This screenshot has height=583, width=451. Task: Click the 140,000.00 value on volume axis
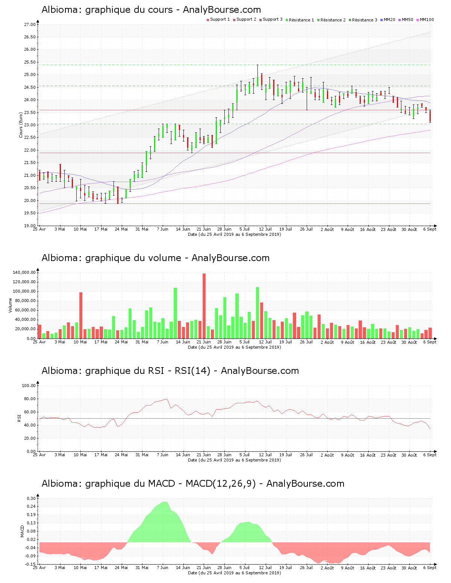click(x=24, y=273)
